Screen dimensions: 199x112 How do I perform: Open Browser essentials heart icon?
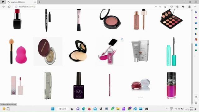point(183,7)
